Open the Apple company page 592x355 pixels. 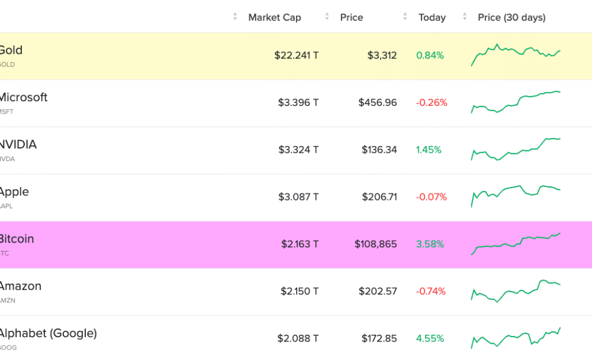[14, 192]
